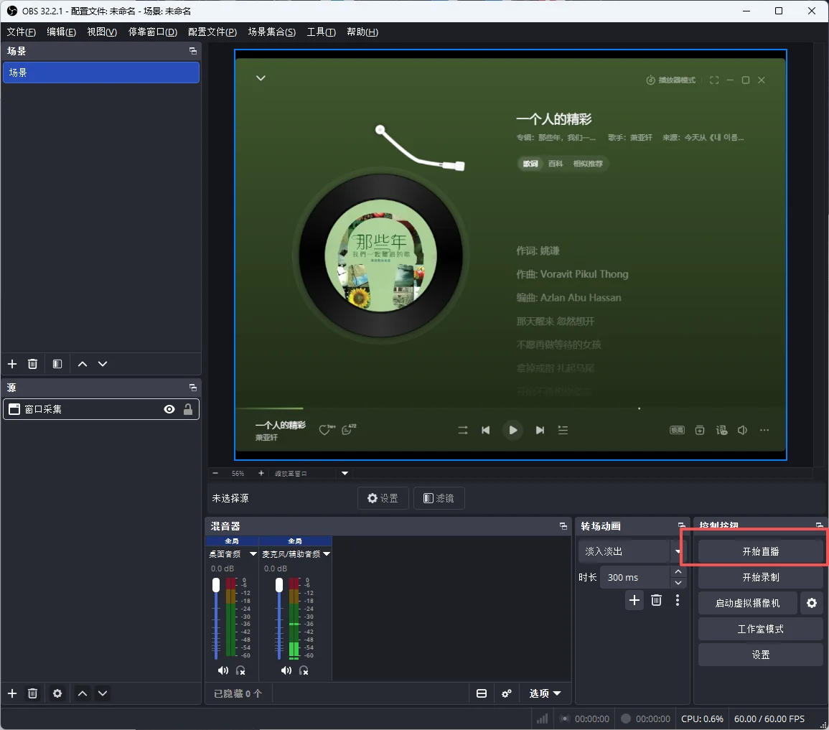Open virtual camera settings gear

coord(812,603)
